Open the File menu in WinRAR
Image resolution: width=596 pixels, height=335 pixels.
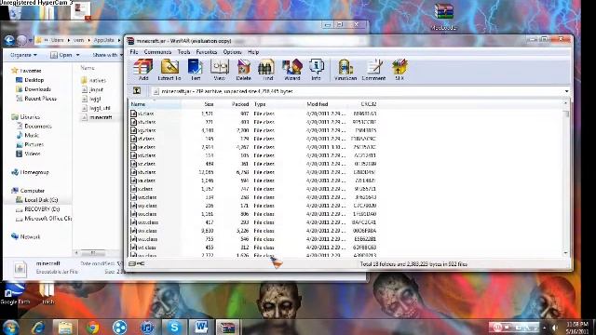point(134,52)
